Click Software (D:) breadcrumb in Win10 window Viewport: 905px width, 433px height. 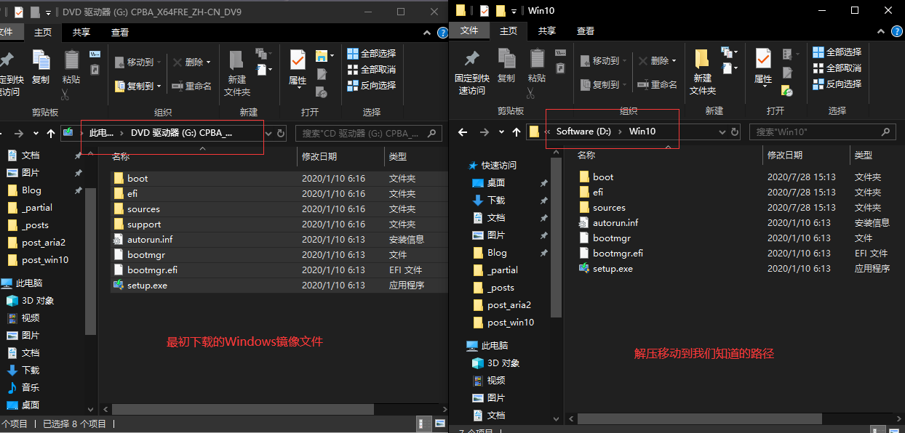[x=583, y=131]
